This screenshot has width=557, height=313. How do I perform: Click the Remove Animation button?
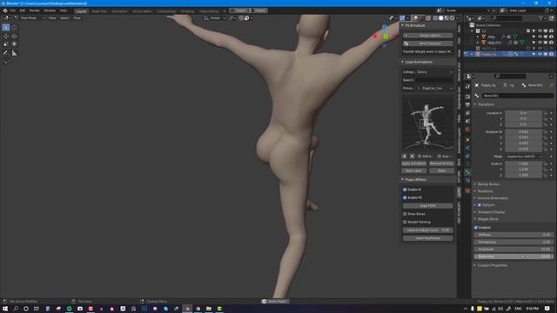(441, 163)
